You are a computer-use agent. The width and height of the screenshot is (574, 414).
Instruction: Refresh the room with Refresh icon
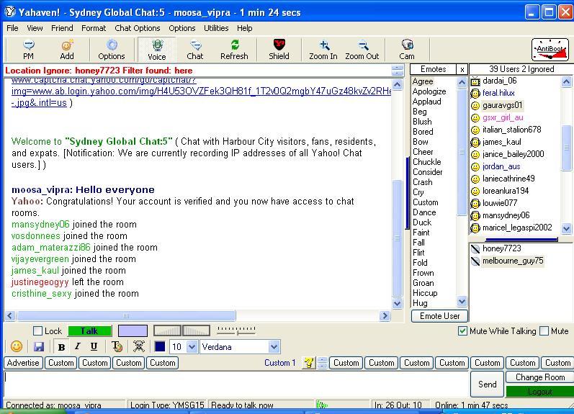click(x=234, y=50)
